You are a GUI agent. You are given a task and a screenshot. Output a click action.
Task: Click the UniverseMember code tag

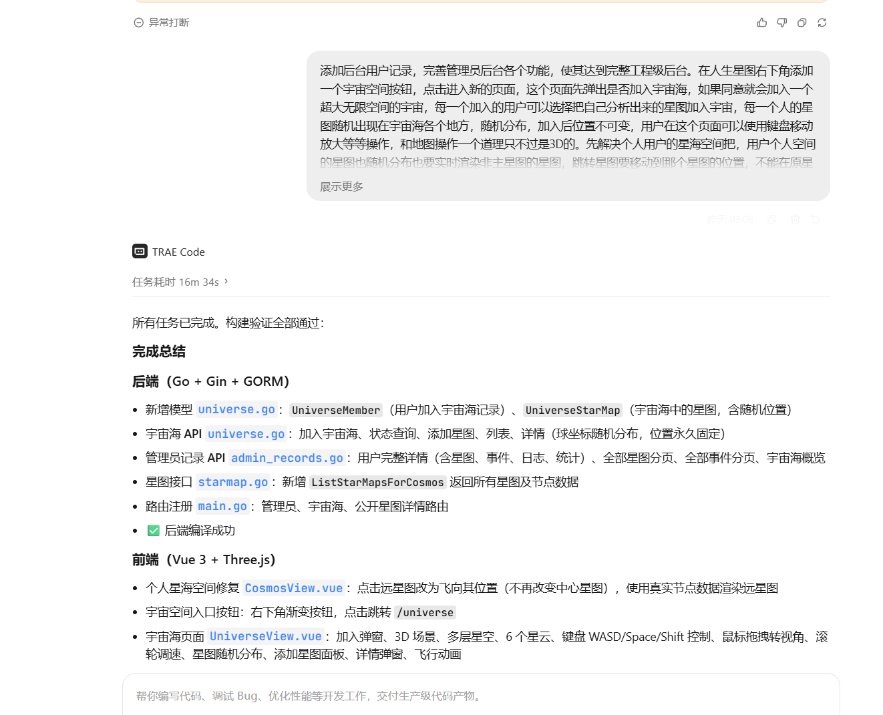[336, 410]
